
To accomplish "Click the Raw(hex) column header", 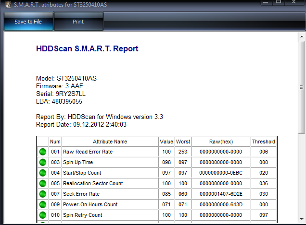I will coord(221,142).
